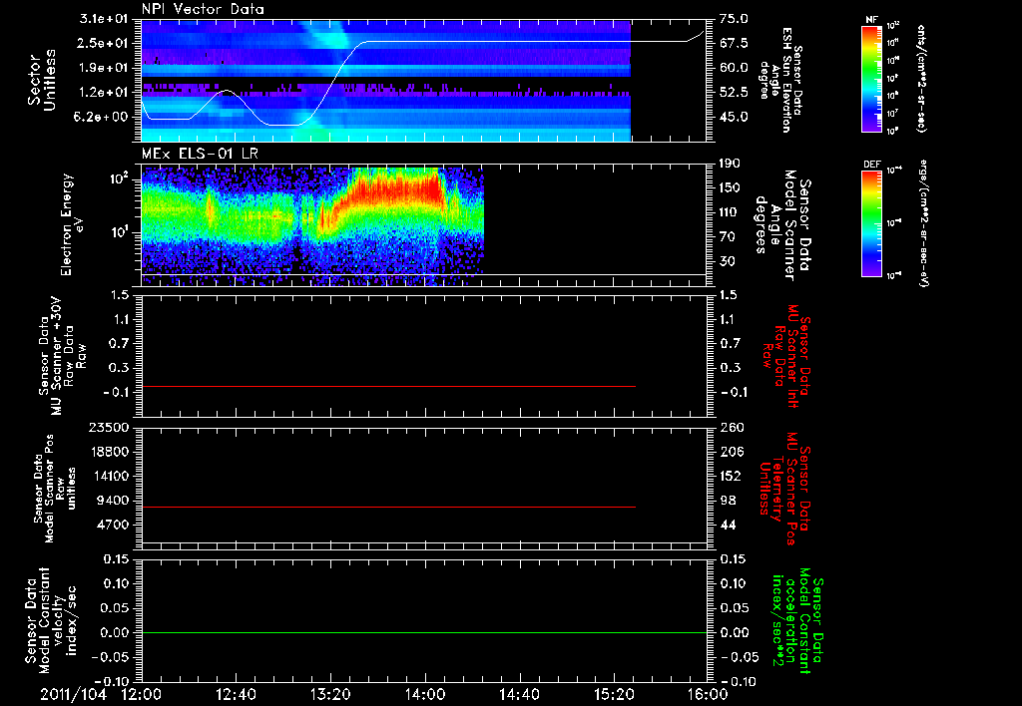Click the 'cnts/(cm**2-sr-sec)' NF units label
Viewport: 1022px width, 706px height.
921,79
